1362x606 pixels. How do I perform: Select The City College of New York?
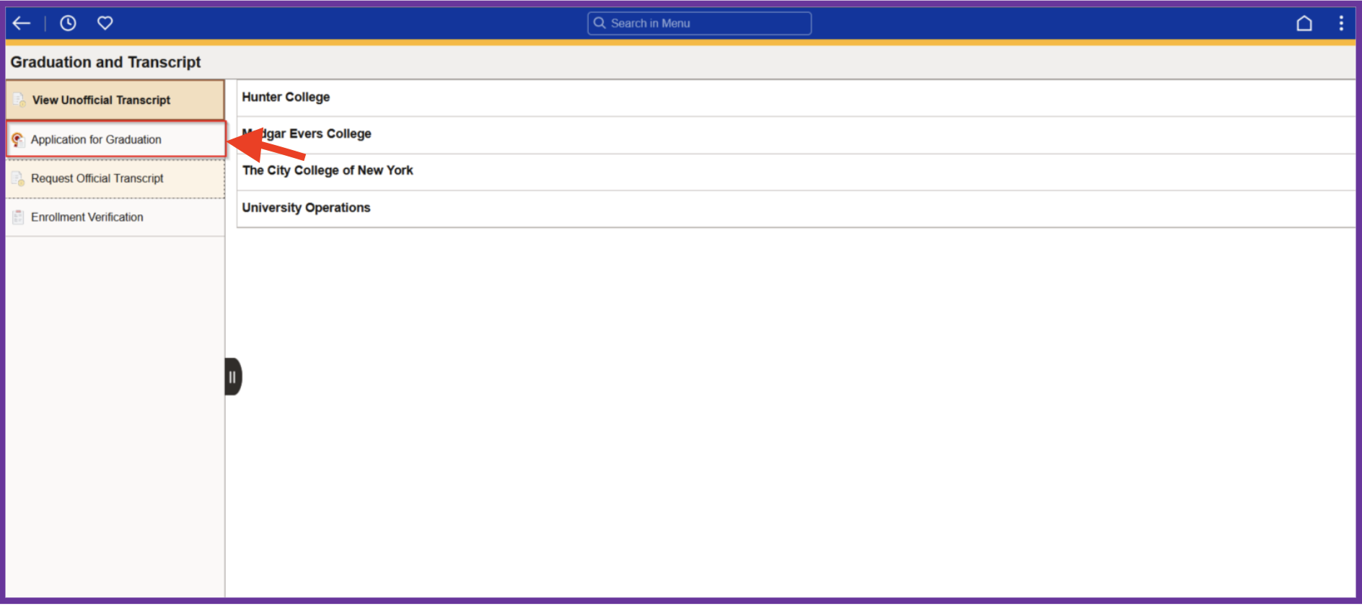[x=328, y=171]
